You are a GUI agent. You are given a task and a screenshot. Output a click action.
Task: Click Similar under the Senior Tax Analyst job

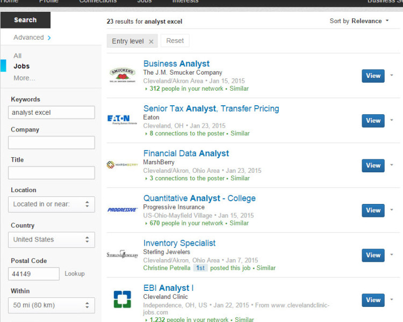point(240,134)
